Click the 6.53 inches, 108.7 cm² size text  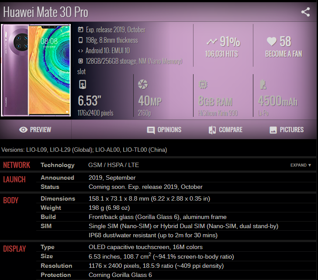click(161, 256)
